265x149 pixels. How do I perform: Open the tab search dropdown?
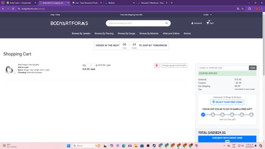click(3, 3)
